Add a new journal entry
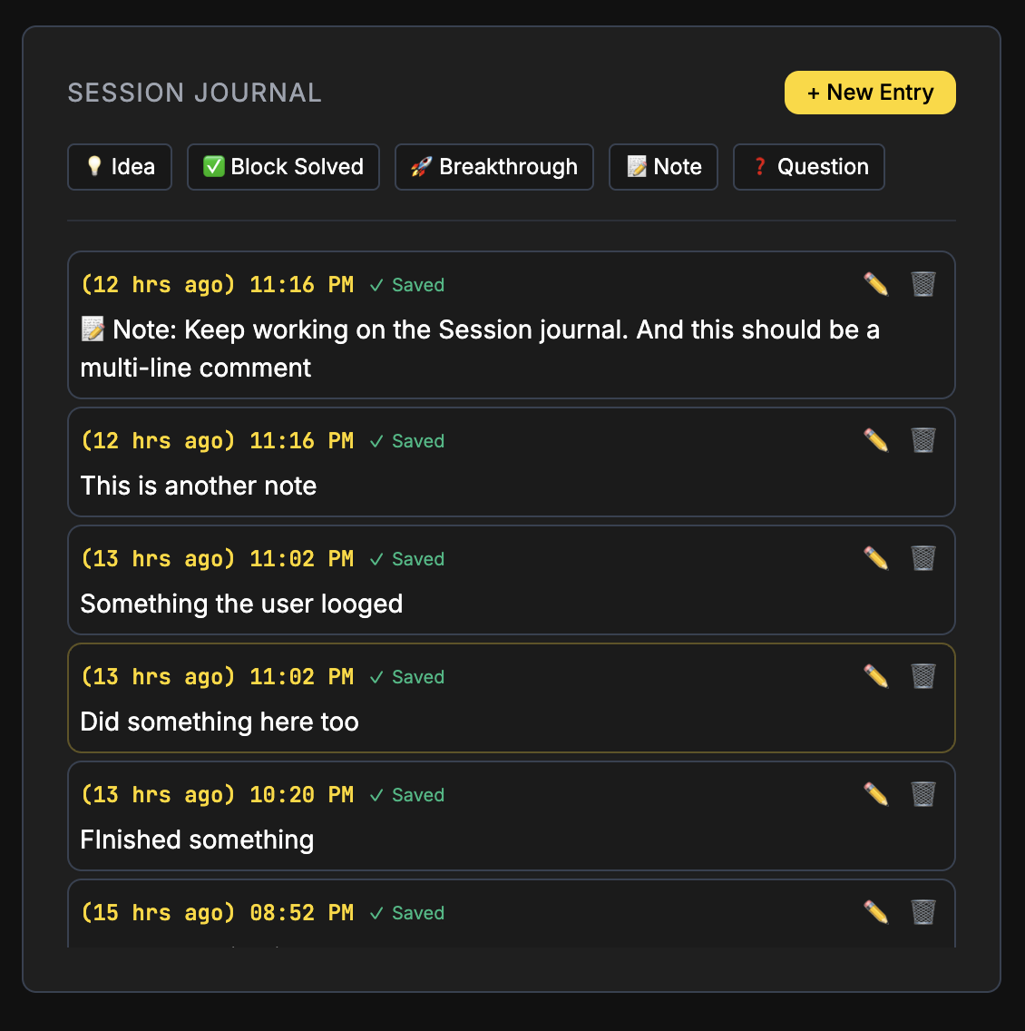The width and height of the screenshot is (1025, 1031). (x=870, y=93)
